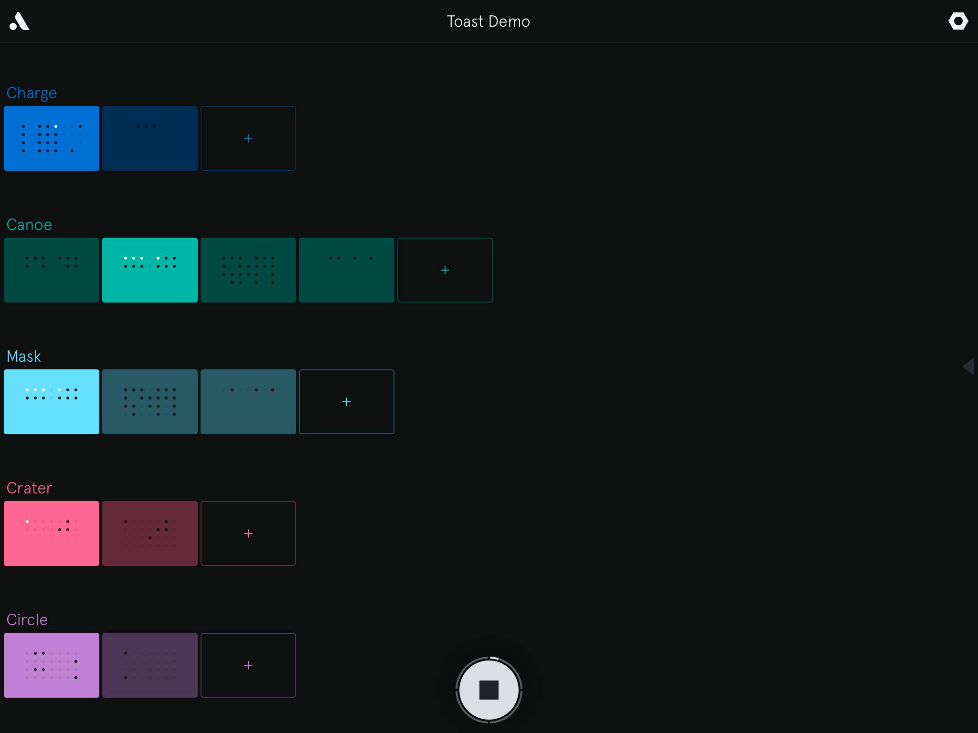This screenshot has height=733, width=978.
Task: Add a new loop to Circle
Action: coord(248,665)
